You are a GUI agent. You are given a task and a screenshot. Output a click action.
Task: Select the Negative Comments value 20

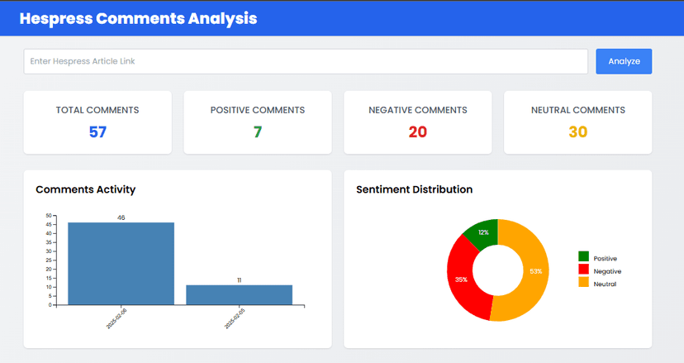click(x=417, y=132)
